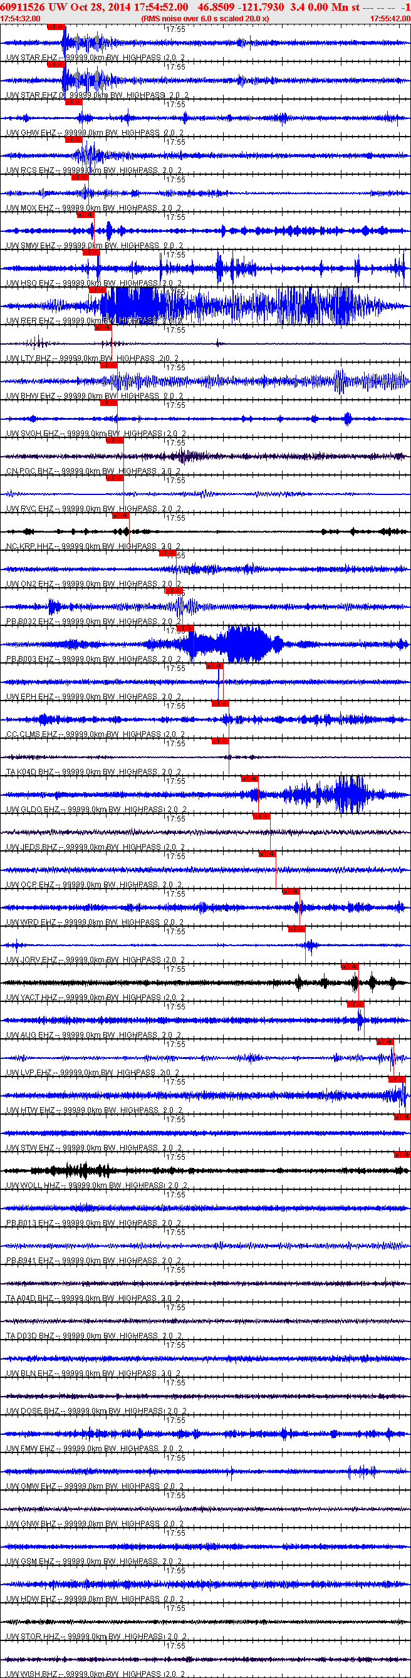Click red pick flag on LTY trace
Screen dimensions: 411x1678
tap(103, 328)
